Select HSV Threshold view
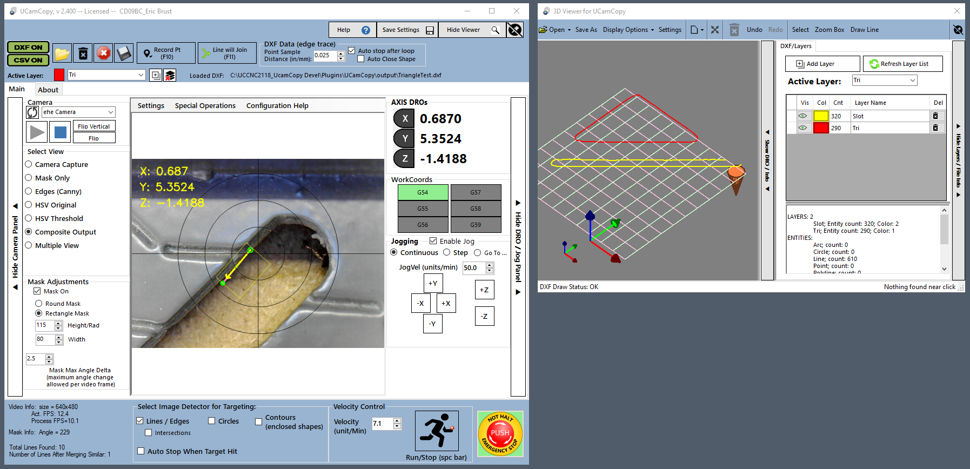This screenshot has height=469, width=970. (29, 218)
